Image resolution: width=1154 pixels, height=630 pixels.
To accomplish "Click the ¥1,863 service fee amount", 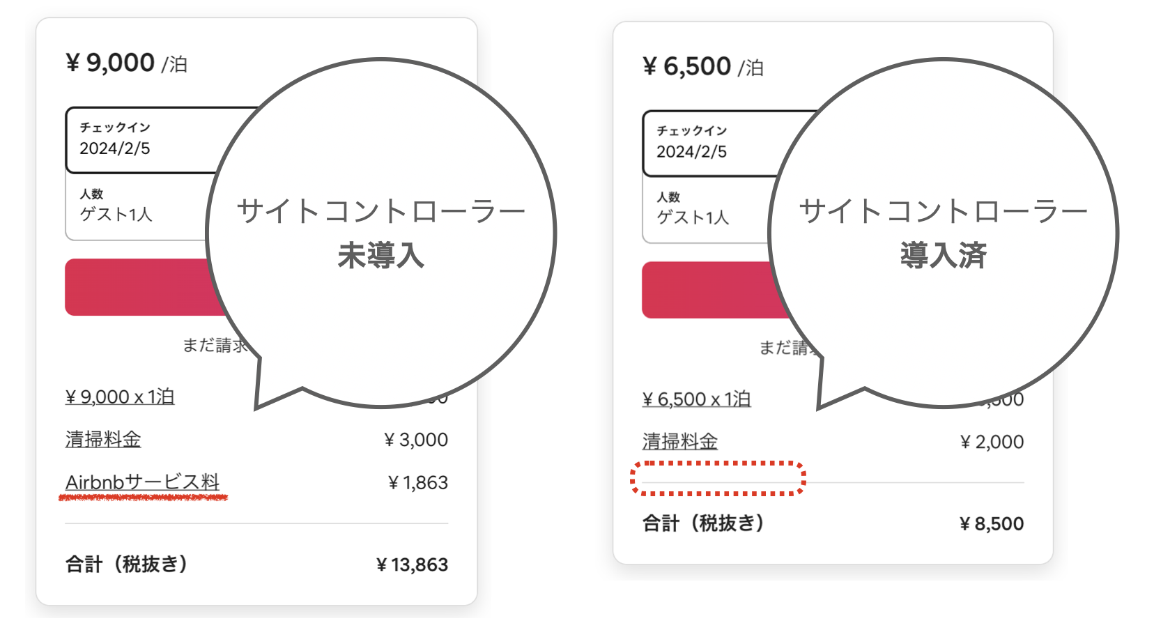I will (x=417, y=483).
